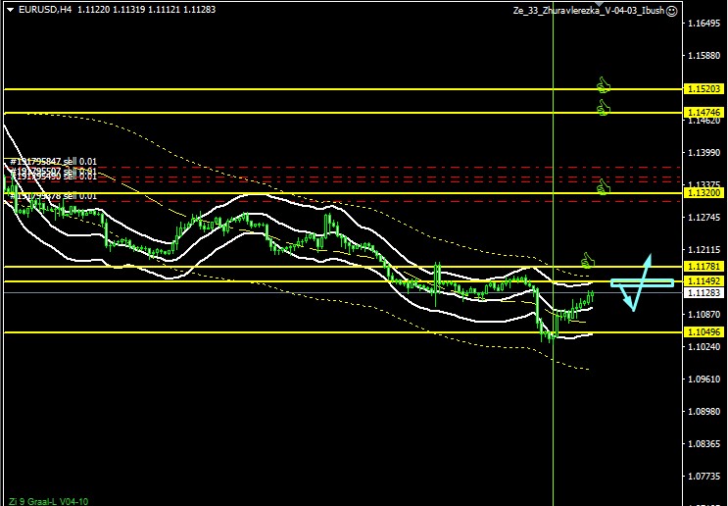
Task: Select the #131795378 sell 0.01 order label
Action: tap(54, 196)
